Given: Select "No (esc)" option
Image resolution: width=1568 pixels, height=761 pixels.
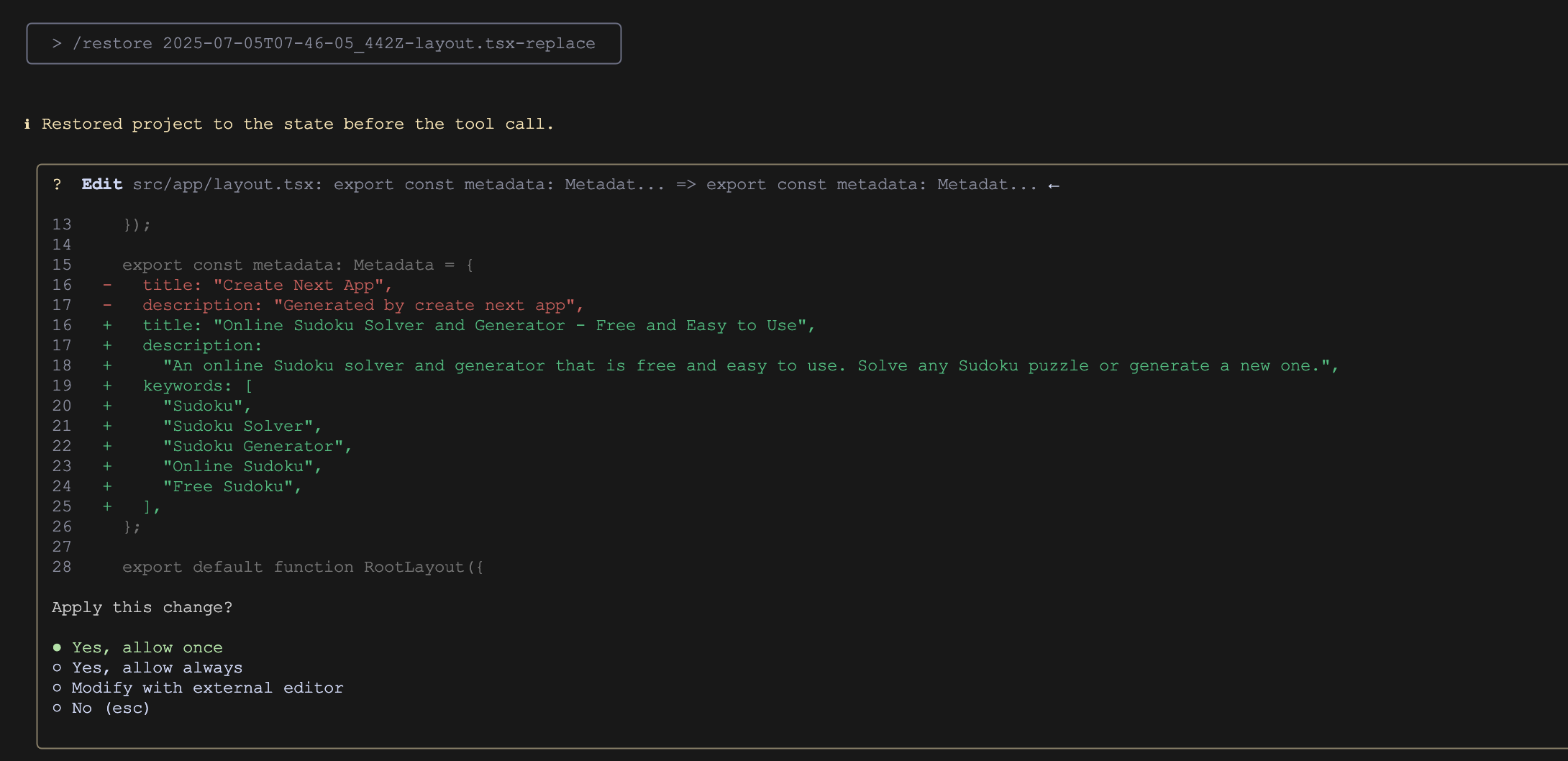Looking at the screenshot, I should point(101,708).
